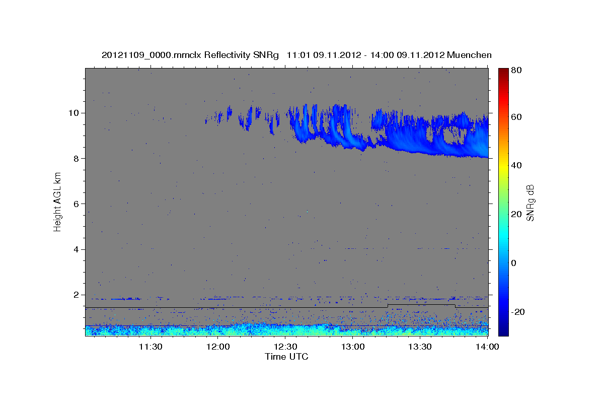Click the 13:30 tick label on the time axis

(x=420, y=347)
